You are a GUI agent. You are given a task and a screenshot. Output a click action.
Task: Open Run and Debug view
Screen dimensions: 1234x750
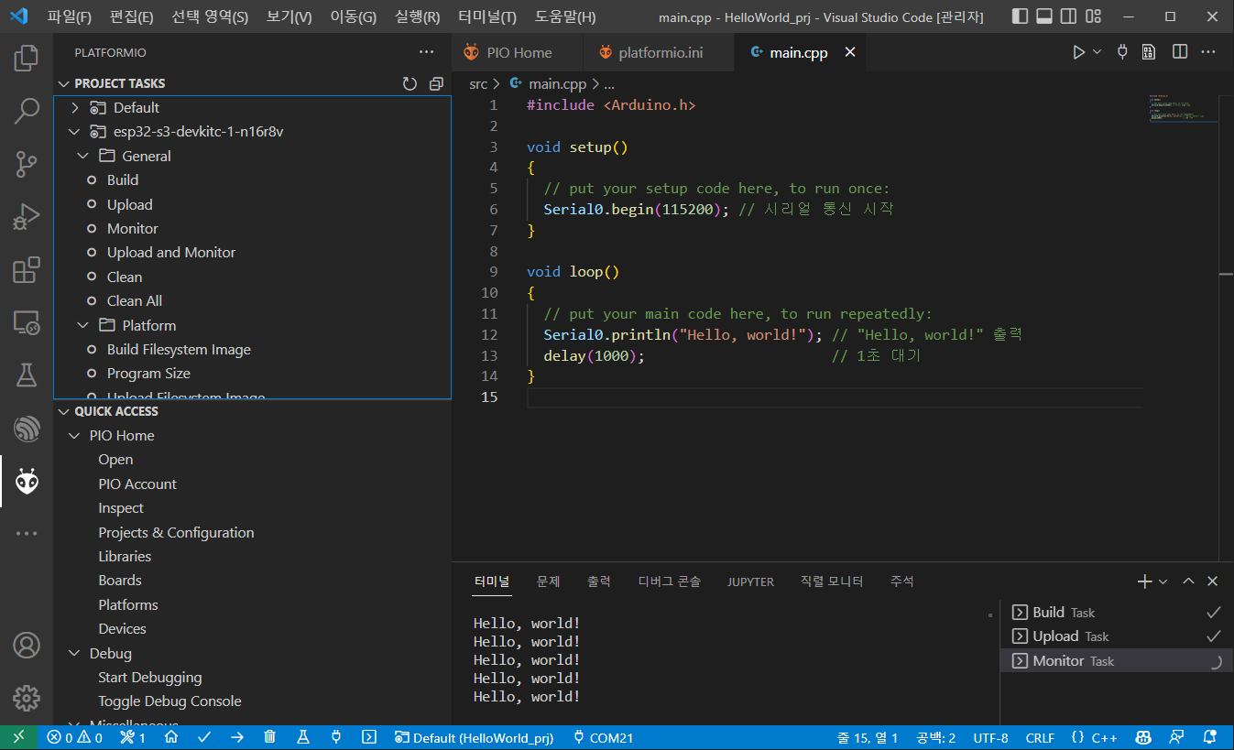(27, 217)
